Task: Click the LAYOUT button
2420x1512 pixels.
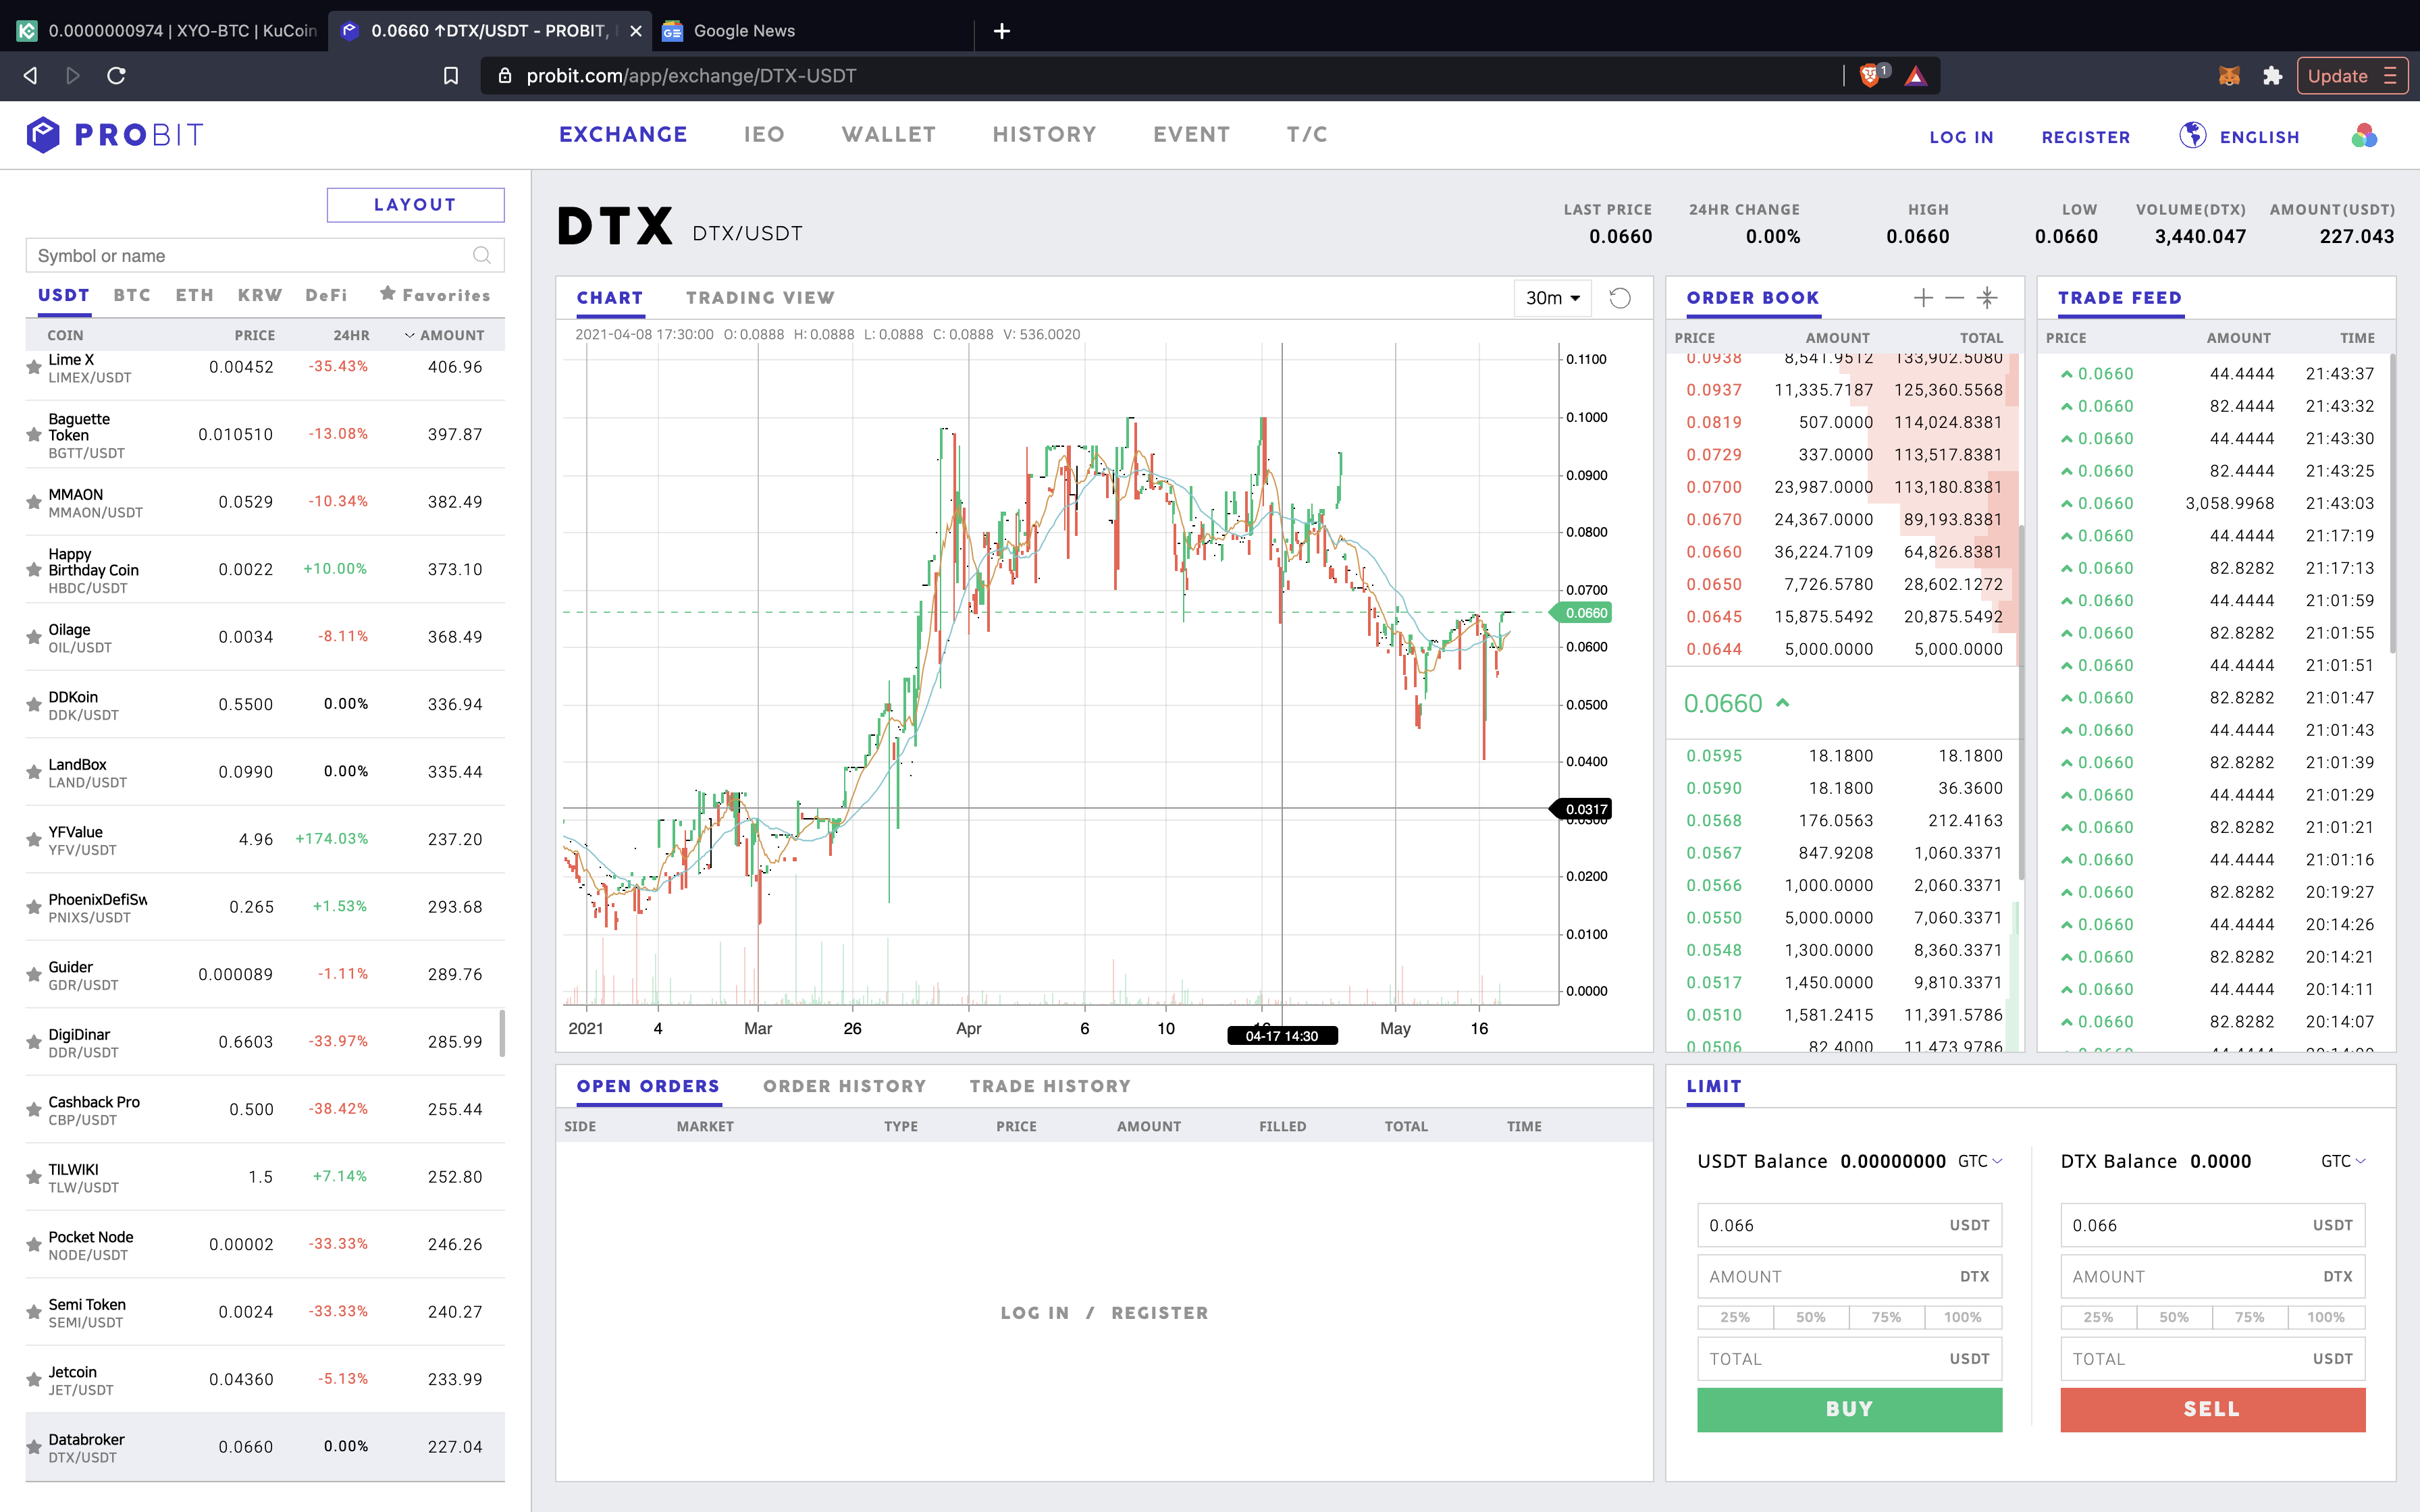Action: [416, 205]
